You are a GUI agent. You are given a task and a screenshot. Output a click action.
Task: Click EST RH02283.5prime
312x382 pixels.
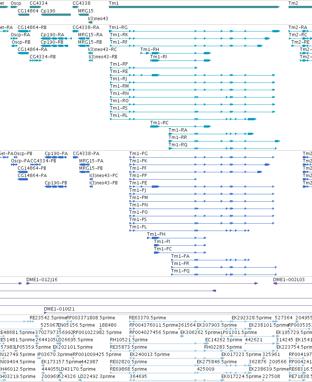coord(223,347)
